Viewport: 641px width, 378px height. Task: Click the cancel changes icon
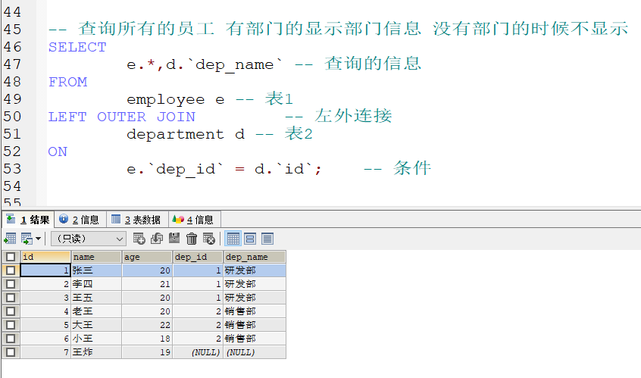click(209, 239)
